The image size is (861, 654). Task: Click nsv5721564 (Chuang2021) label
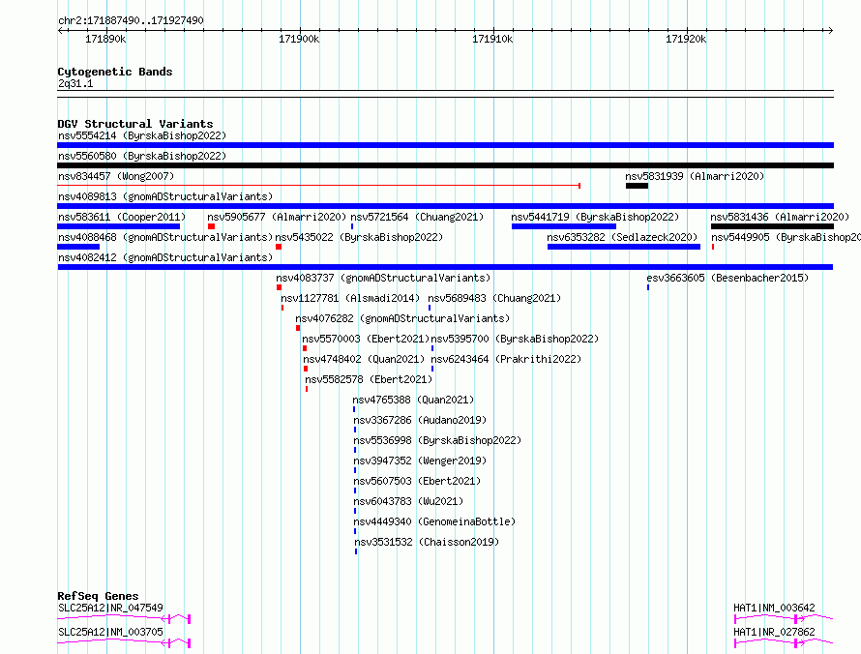click(x=417, y=217)
